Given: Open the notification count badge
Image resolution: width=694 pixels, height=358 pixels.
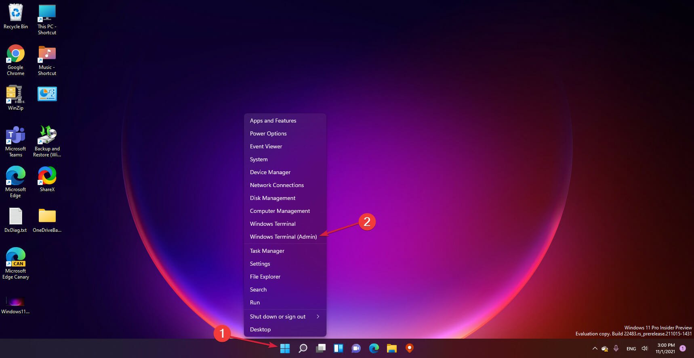Looking at the screenshot, I should (683, 348).
